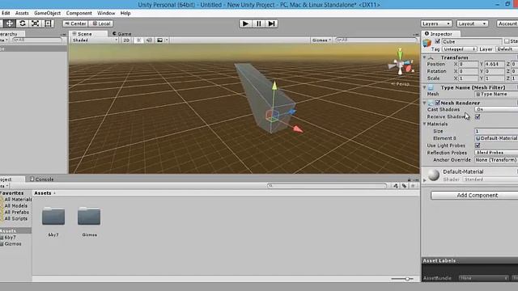Toggle the scene lighting sun icon
518x291 pixels.
tap(138, 40)
